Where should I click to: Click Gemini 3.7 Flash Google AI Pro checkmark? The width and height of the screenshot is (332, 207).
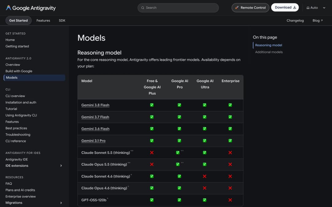(x=179, y=117)
